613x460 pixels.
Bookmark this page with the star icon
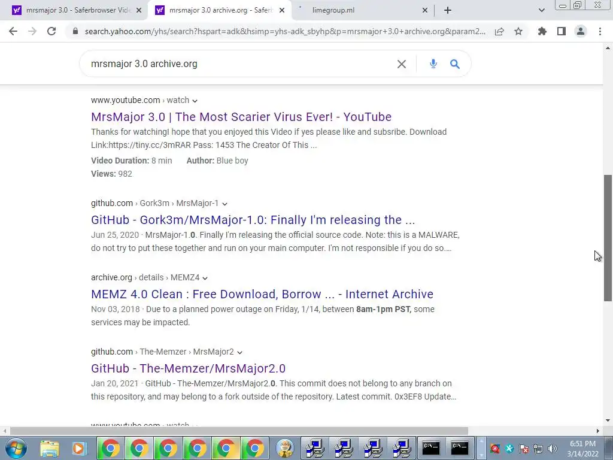518,31
